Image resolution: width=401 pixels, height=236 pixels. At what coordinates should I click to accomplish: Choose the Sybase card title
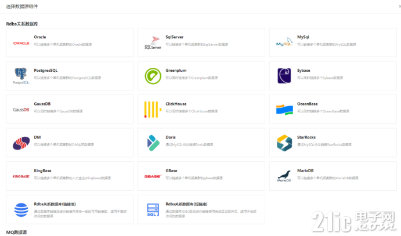coord(304,71)
